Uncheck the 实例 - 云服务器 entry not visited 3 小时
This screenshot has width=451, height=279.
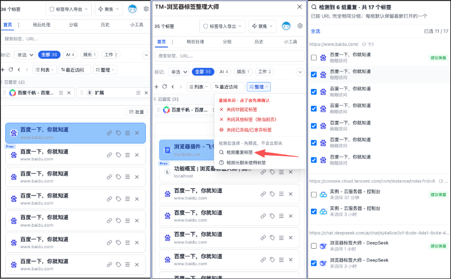(x=314, y=212)
